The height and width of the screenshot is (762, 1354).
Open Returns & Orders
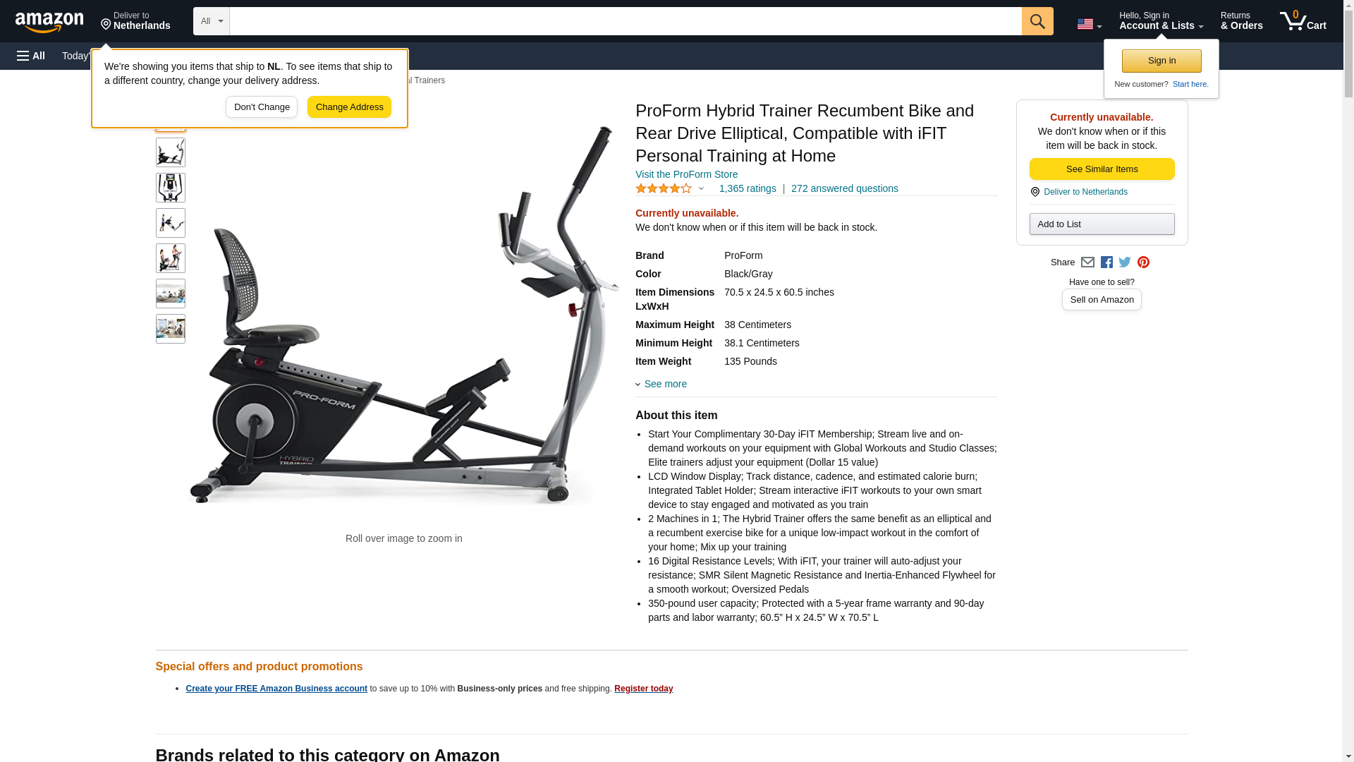point(1241,20)
